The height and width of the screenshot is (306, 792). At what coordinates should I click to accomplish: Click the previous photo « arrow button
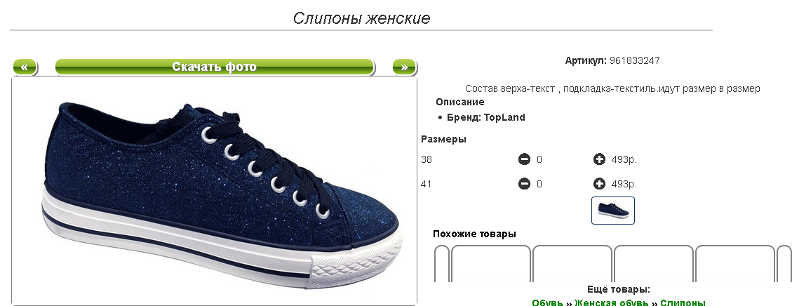coord(25,67)
